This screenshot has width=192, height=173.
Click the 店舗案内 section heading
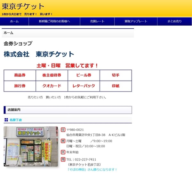(68, 110)
